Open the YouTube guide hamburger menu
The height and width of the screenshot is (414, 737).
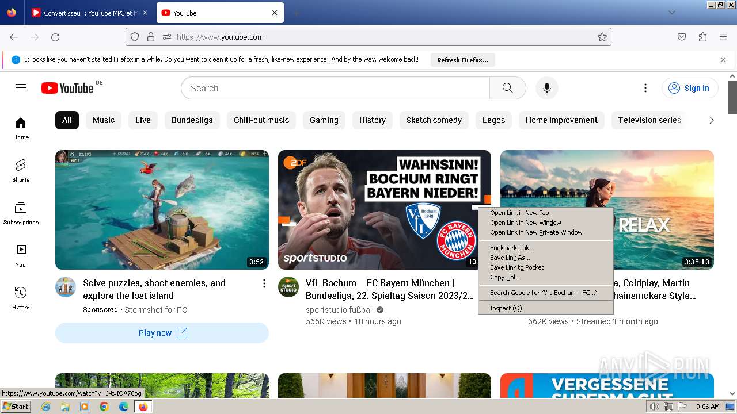[x=21, y=88]
